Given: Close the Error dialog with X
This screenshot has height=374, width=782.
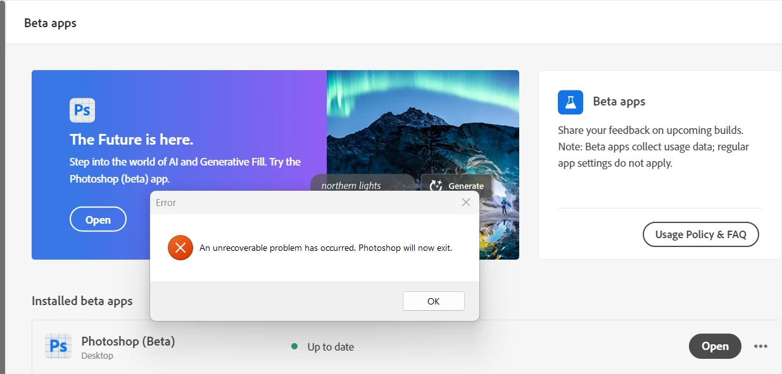Looking at the screenshot, I should tap(466, 202).
